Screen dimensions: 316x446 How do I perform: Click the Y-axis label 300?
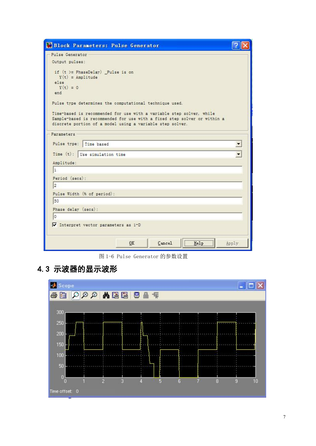(x=60, y=312)
